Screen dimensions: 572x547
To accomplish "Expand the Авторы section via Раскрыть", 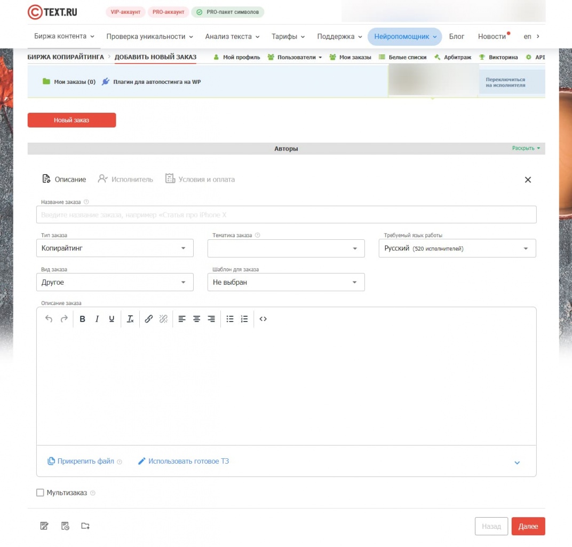I will click(x=526, y=149).
